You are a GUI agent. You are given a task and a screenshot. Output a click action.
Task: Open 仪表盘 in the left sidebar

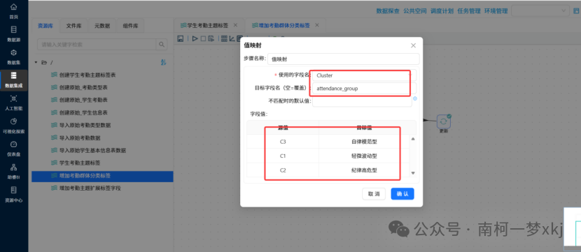point(14,149)
